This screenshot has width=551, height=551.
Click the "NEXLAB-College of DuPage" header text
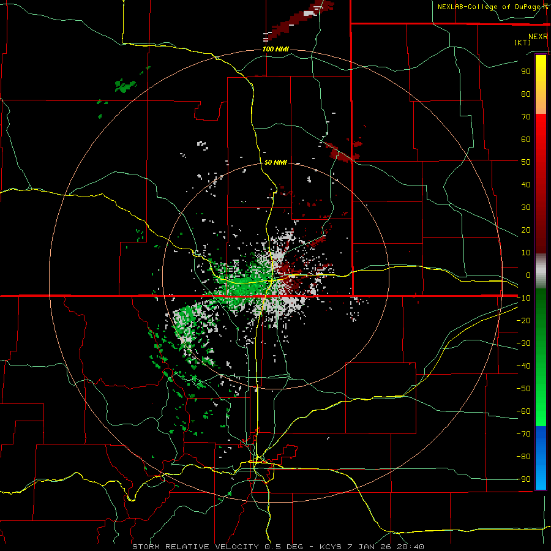coord(488,7)
